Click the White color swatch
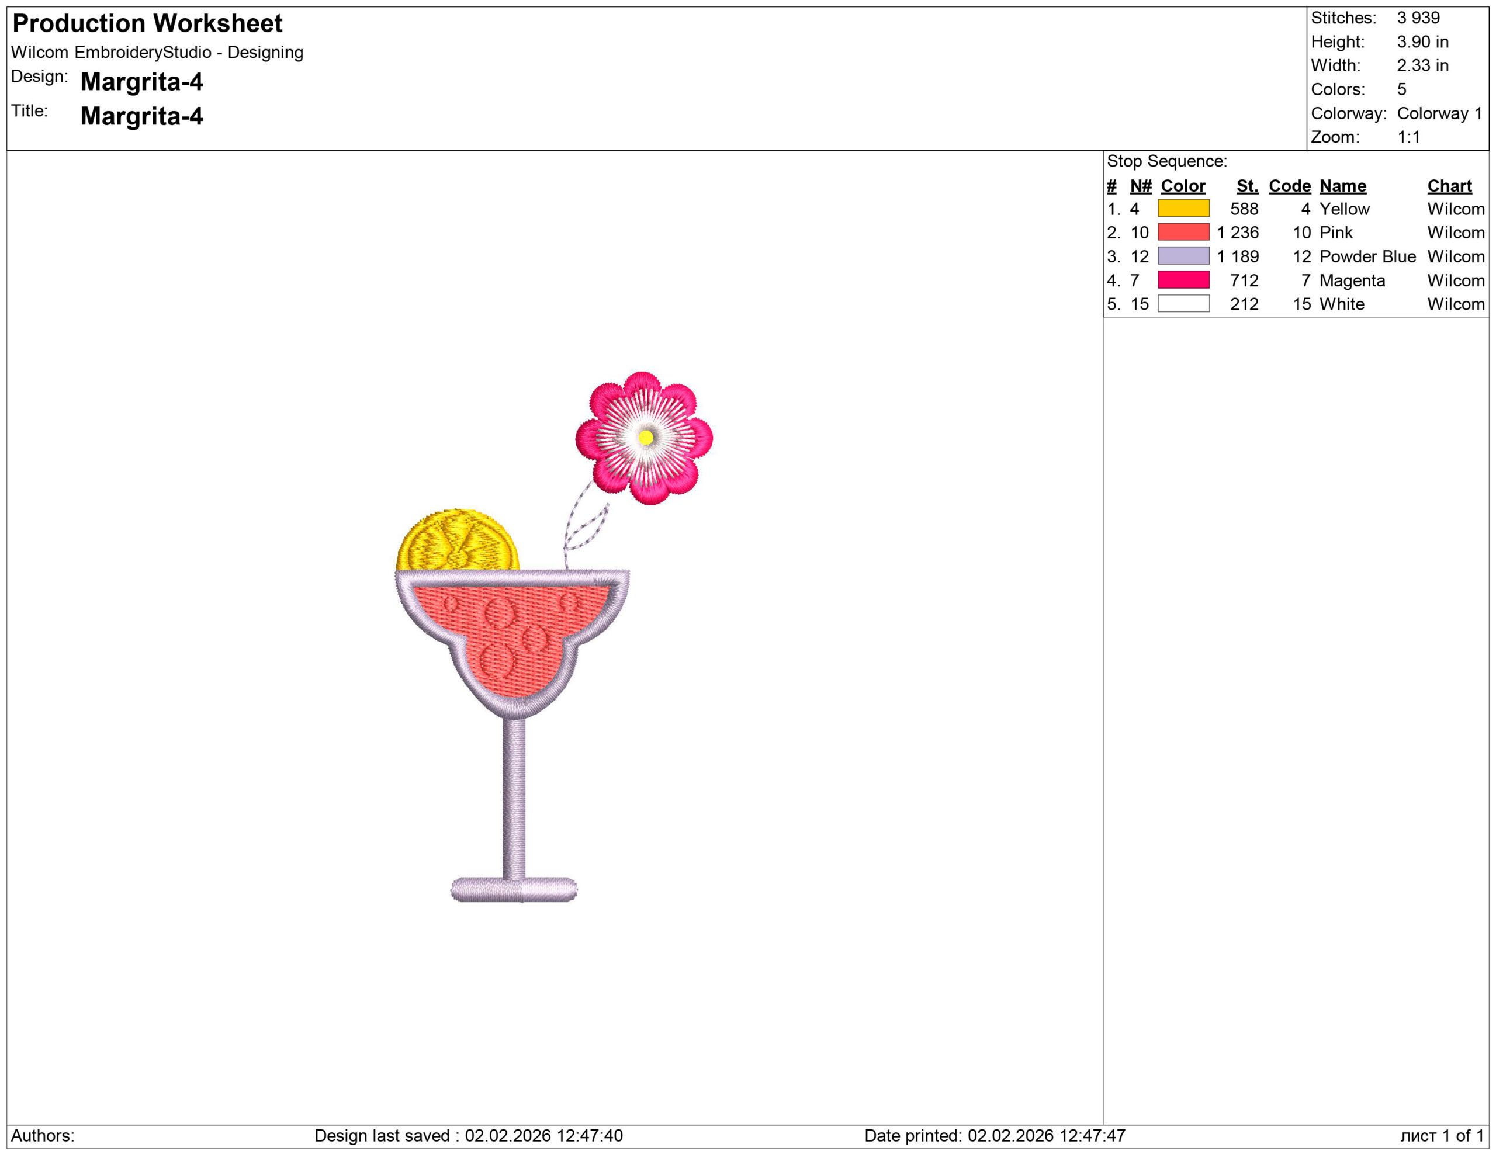The height and width of the screenshot is (1151, 1496). coord(1183,303)
